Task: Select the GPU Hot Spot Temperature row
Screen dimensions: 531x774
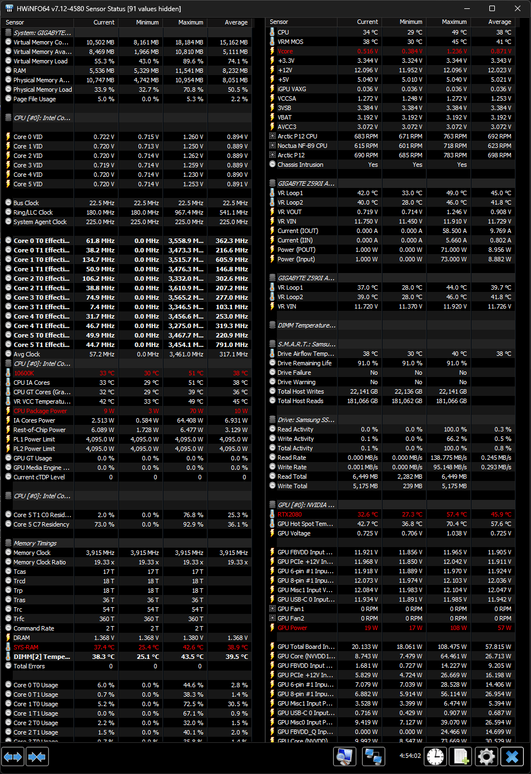Action: click(391, 524)
